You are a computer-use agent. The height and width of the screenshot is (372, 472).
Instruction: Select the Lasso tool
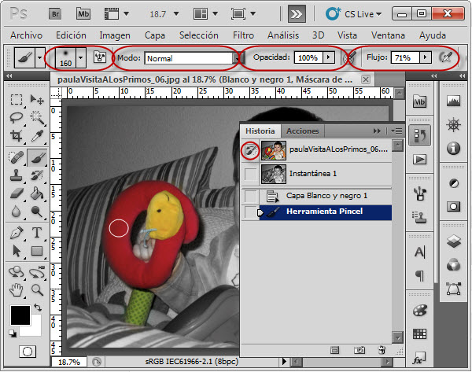tap(17, 118)
